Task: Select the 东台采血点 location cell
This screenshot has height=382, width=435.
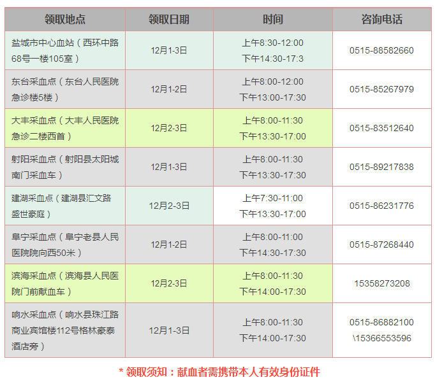Action: pos(65,89)
